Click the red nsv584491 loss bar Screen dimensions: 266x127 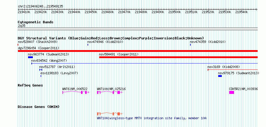pos(178,57)
